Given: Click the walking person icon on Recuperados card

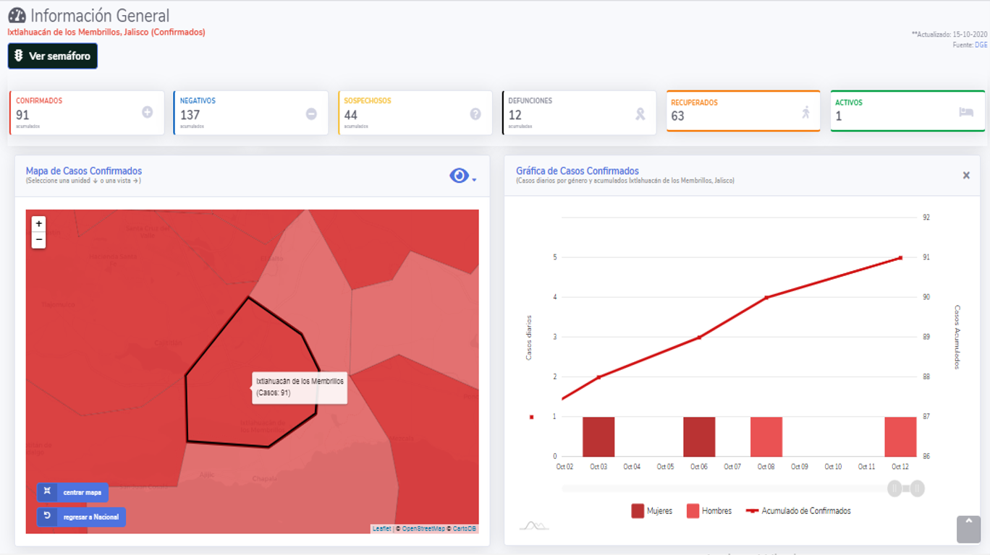Looking at the screenshot, I should pyautogui.click(x=805, y=112).
